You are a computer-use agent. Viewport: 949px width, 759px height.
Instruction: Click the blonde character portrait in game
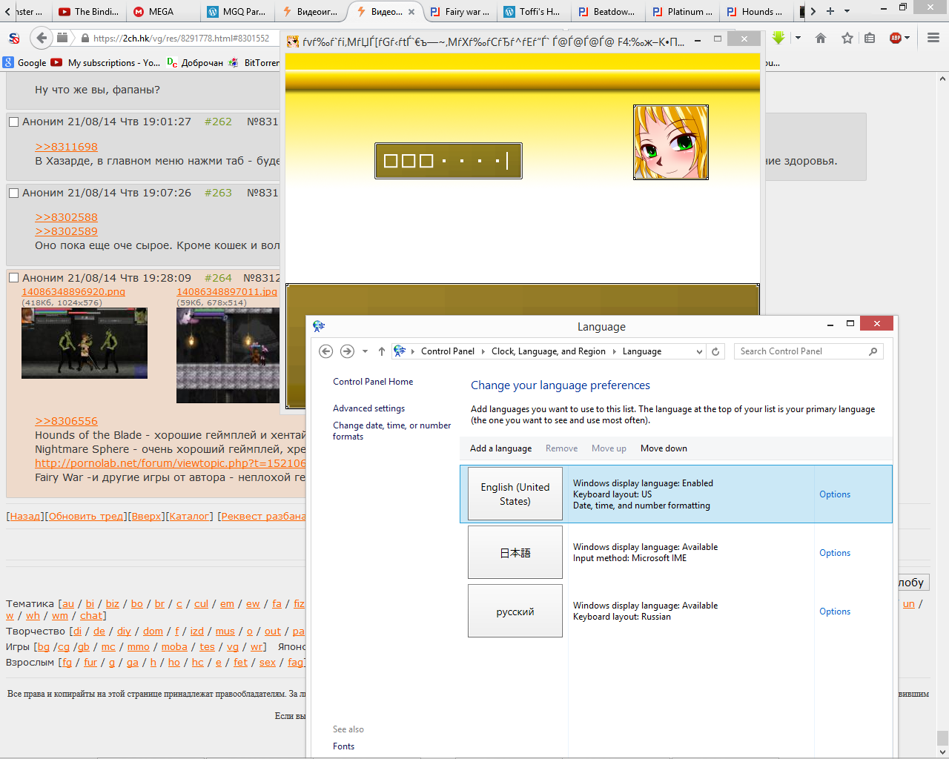(671, 142)
